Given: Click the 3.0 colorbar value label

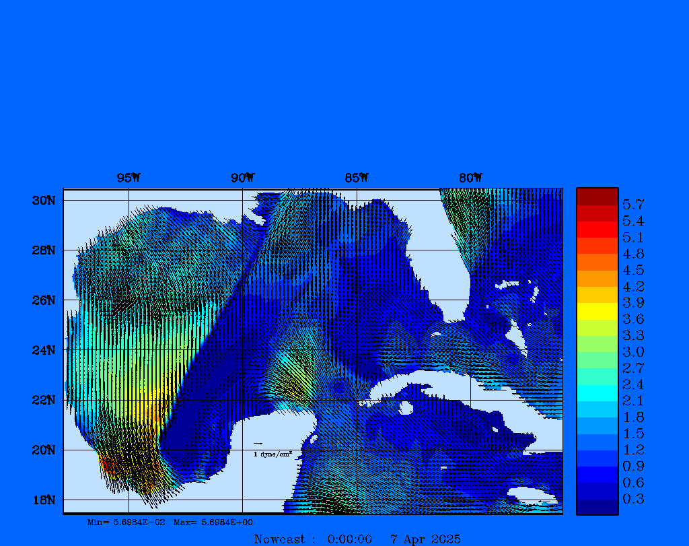Looking at the screenshot, I should 633,351.
